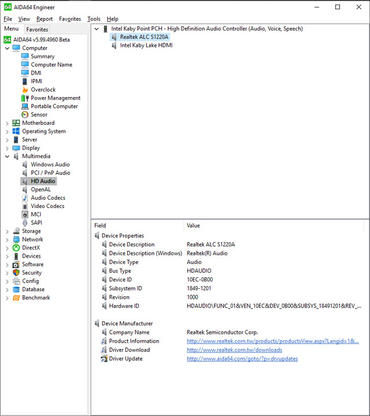Expand the Display tree node

pos(7,148)
